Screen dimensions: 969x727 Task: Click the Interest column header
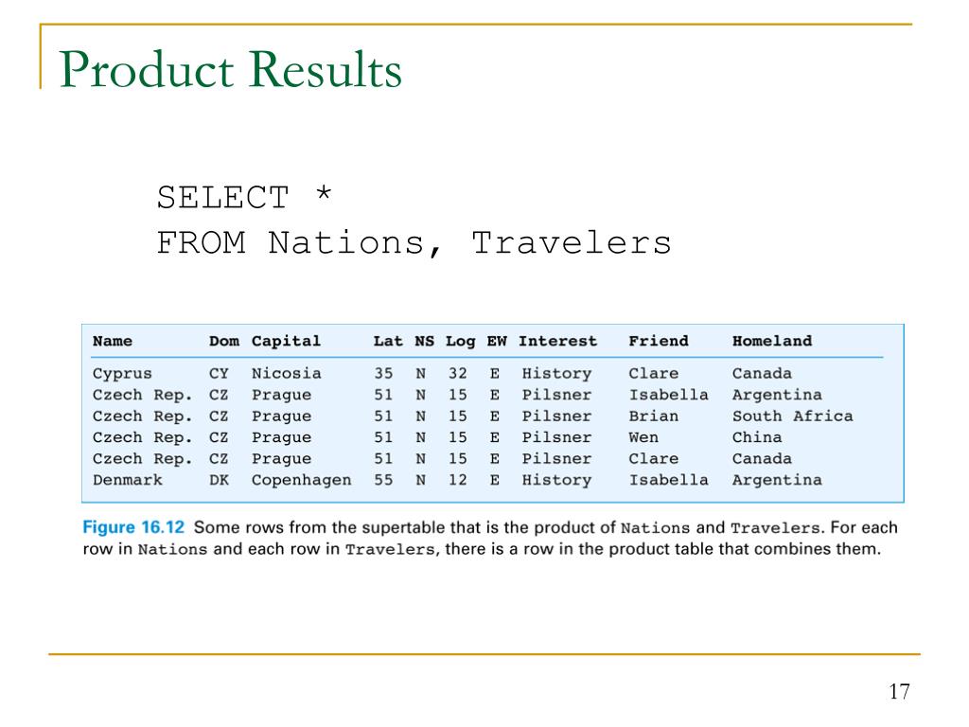[558, 341]
